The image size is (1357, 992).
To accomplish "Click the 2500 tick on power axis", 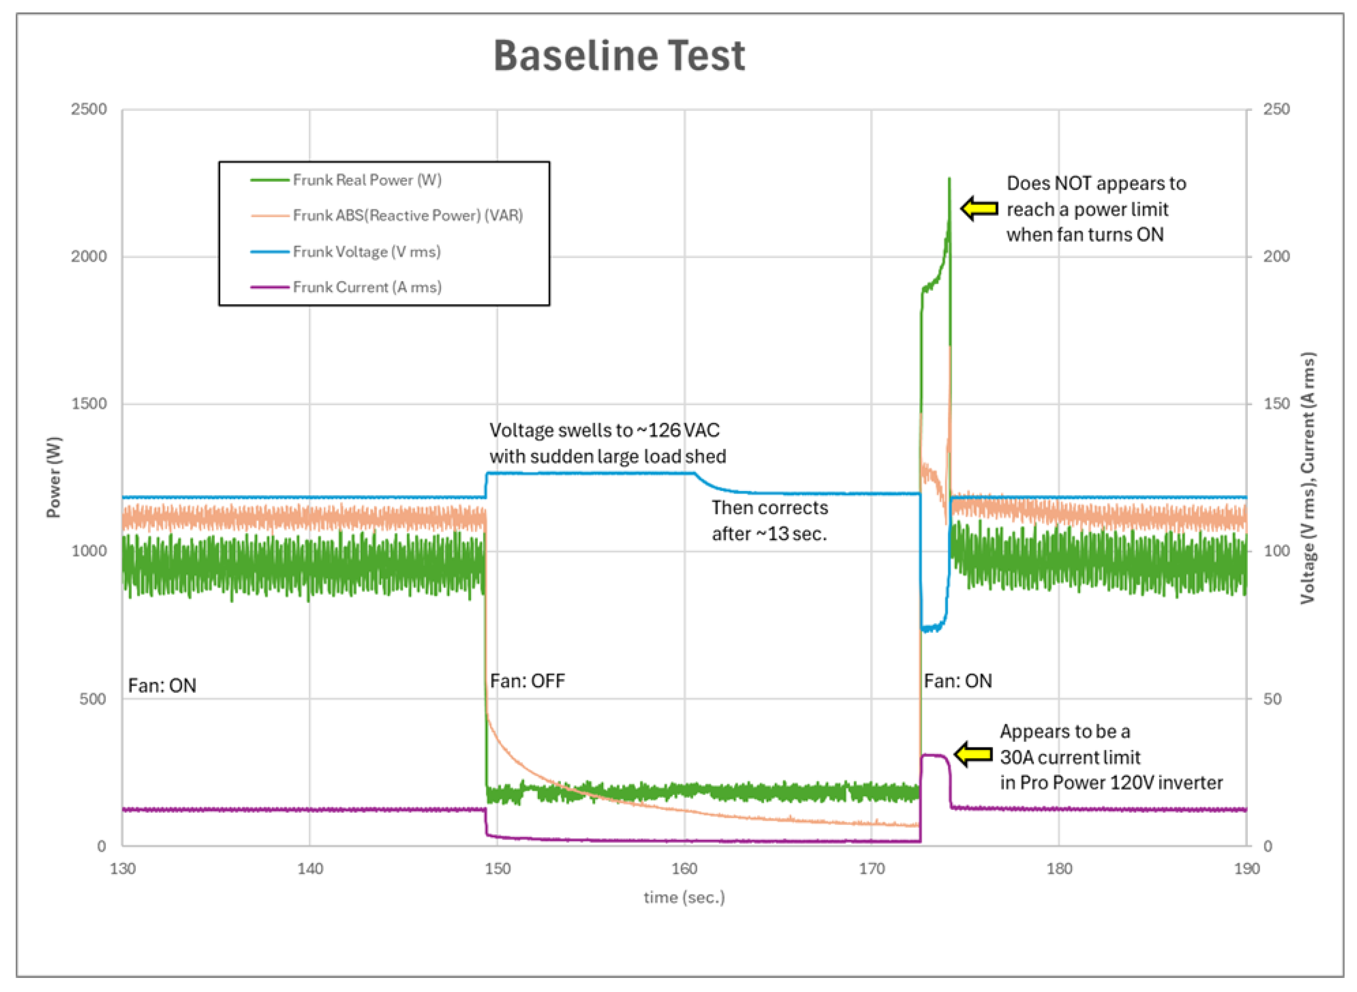I will (89, 109).
